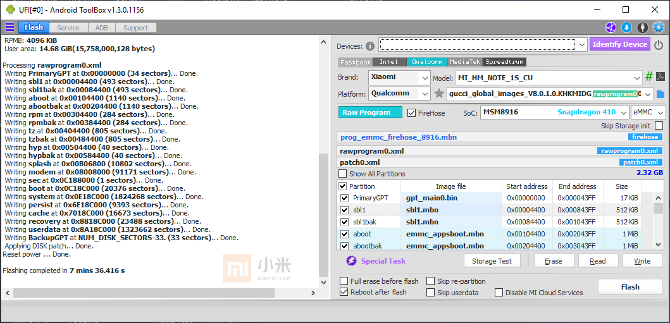Click the patch0.xml blue tag button
The image size is (670, 323).
[641, 162]
